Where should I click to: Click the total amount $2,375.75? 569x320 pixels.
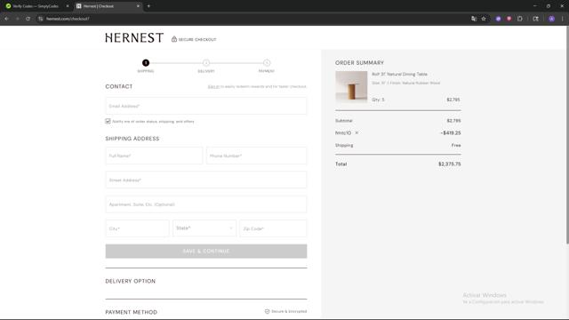point(450,164)
